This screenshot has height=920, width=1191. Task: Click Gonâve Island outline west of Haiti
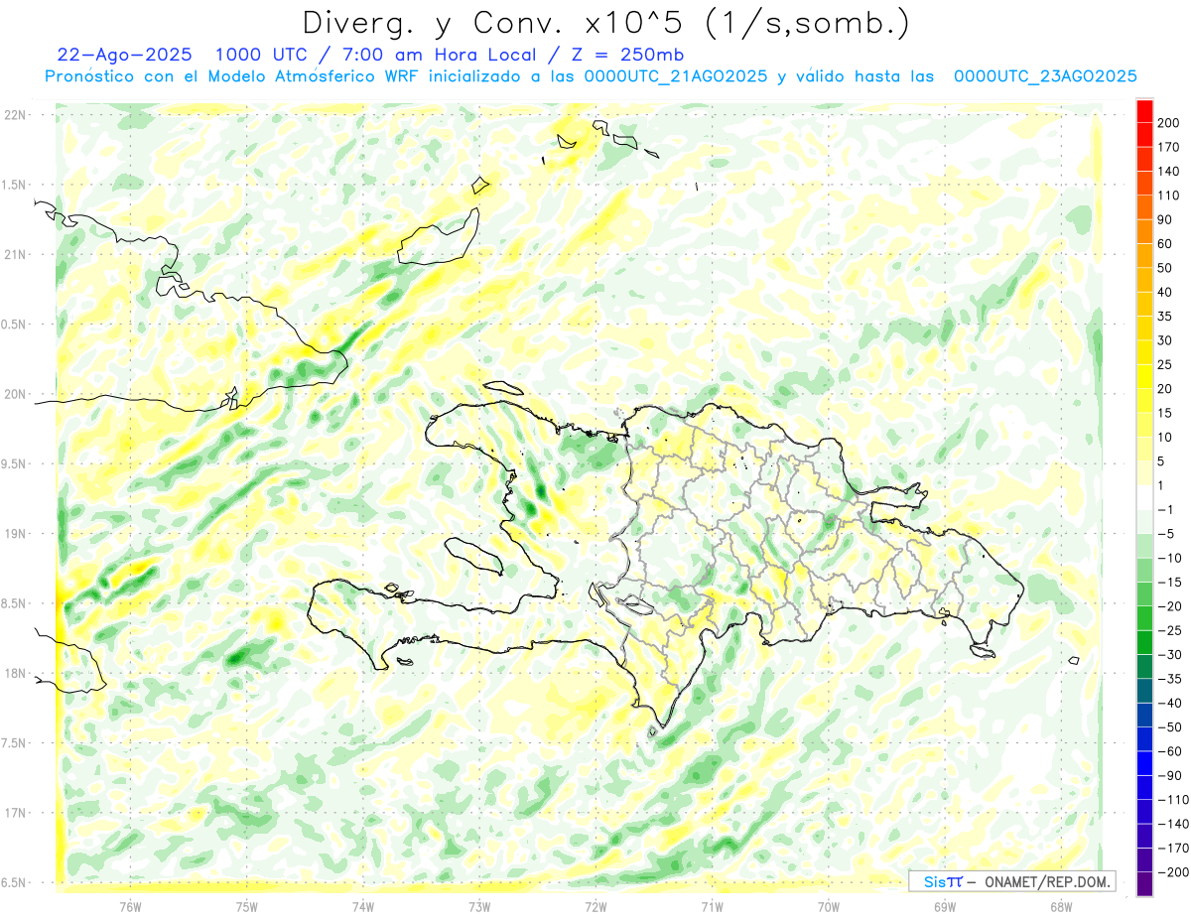click(x=474, y=555)
